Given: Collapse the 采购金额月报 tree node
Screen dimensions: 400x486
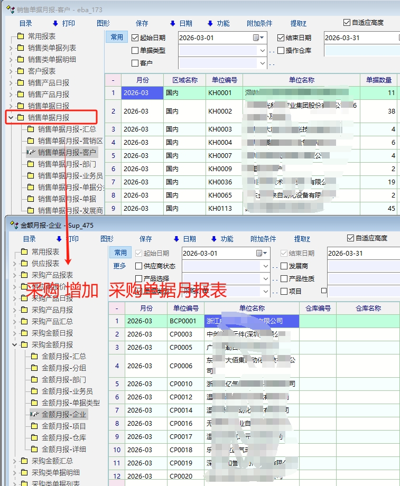Looking at the screenshot, I should click(14, 345).
